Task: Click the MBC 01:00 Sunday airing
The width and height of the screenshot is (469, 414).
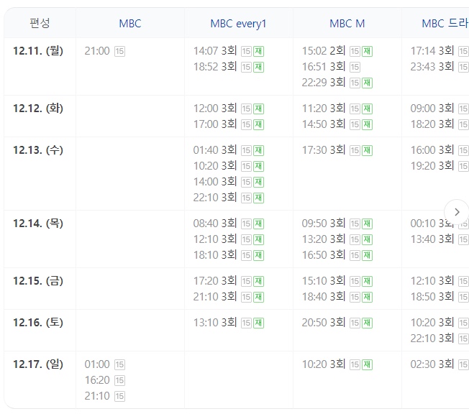Action: tap(97, 364)
